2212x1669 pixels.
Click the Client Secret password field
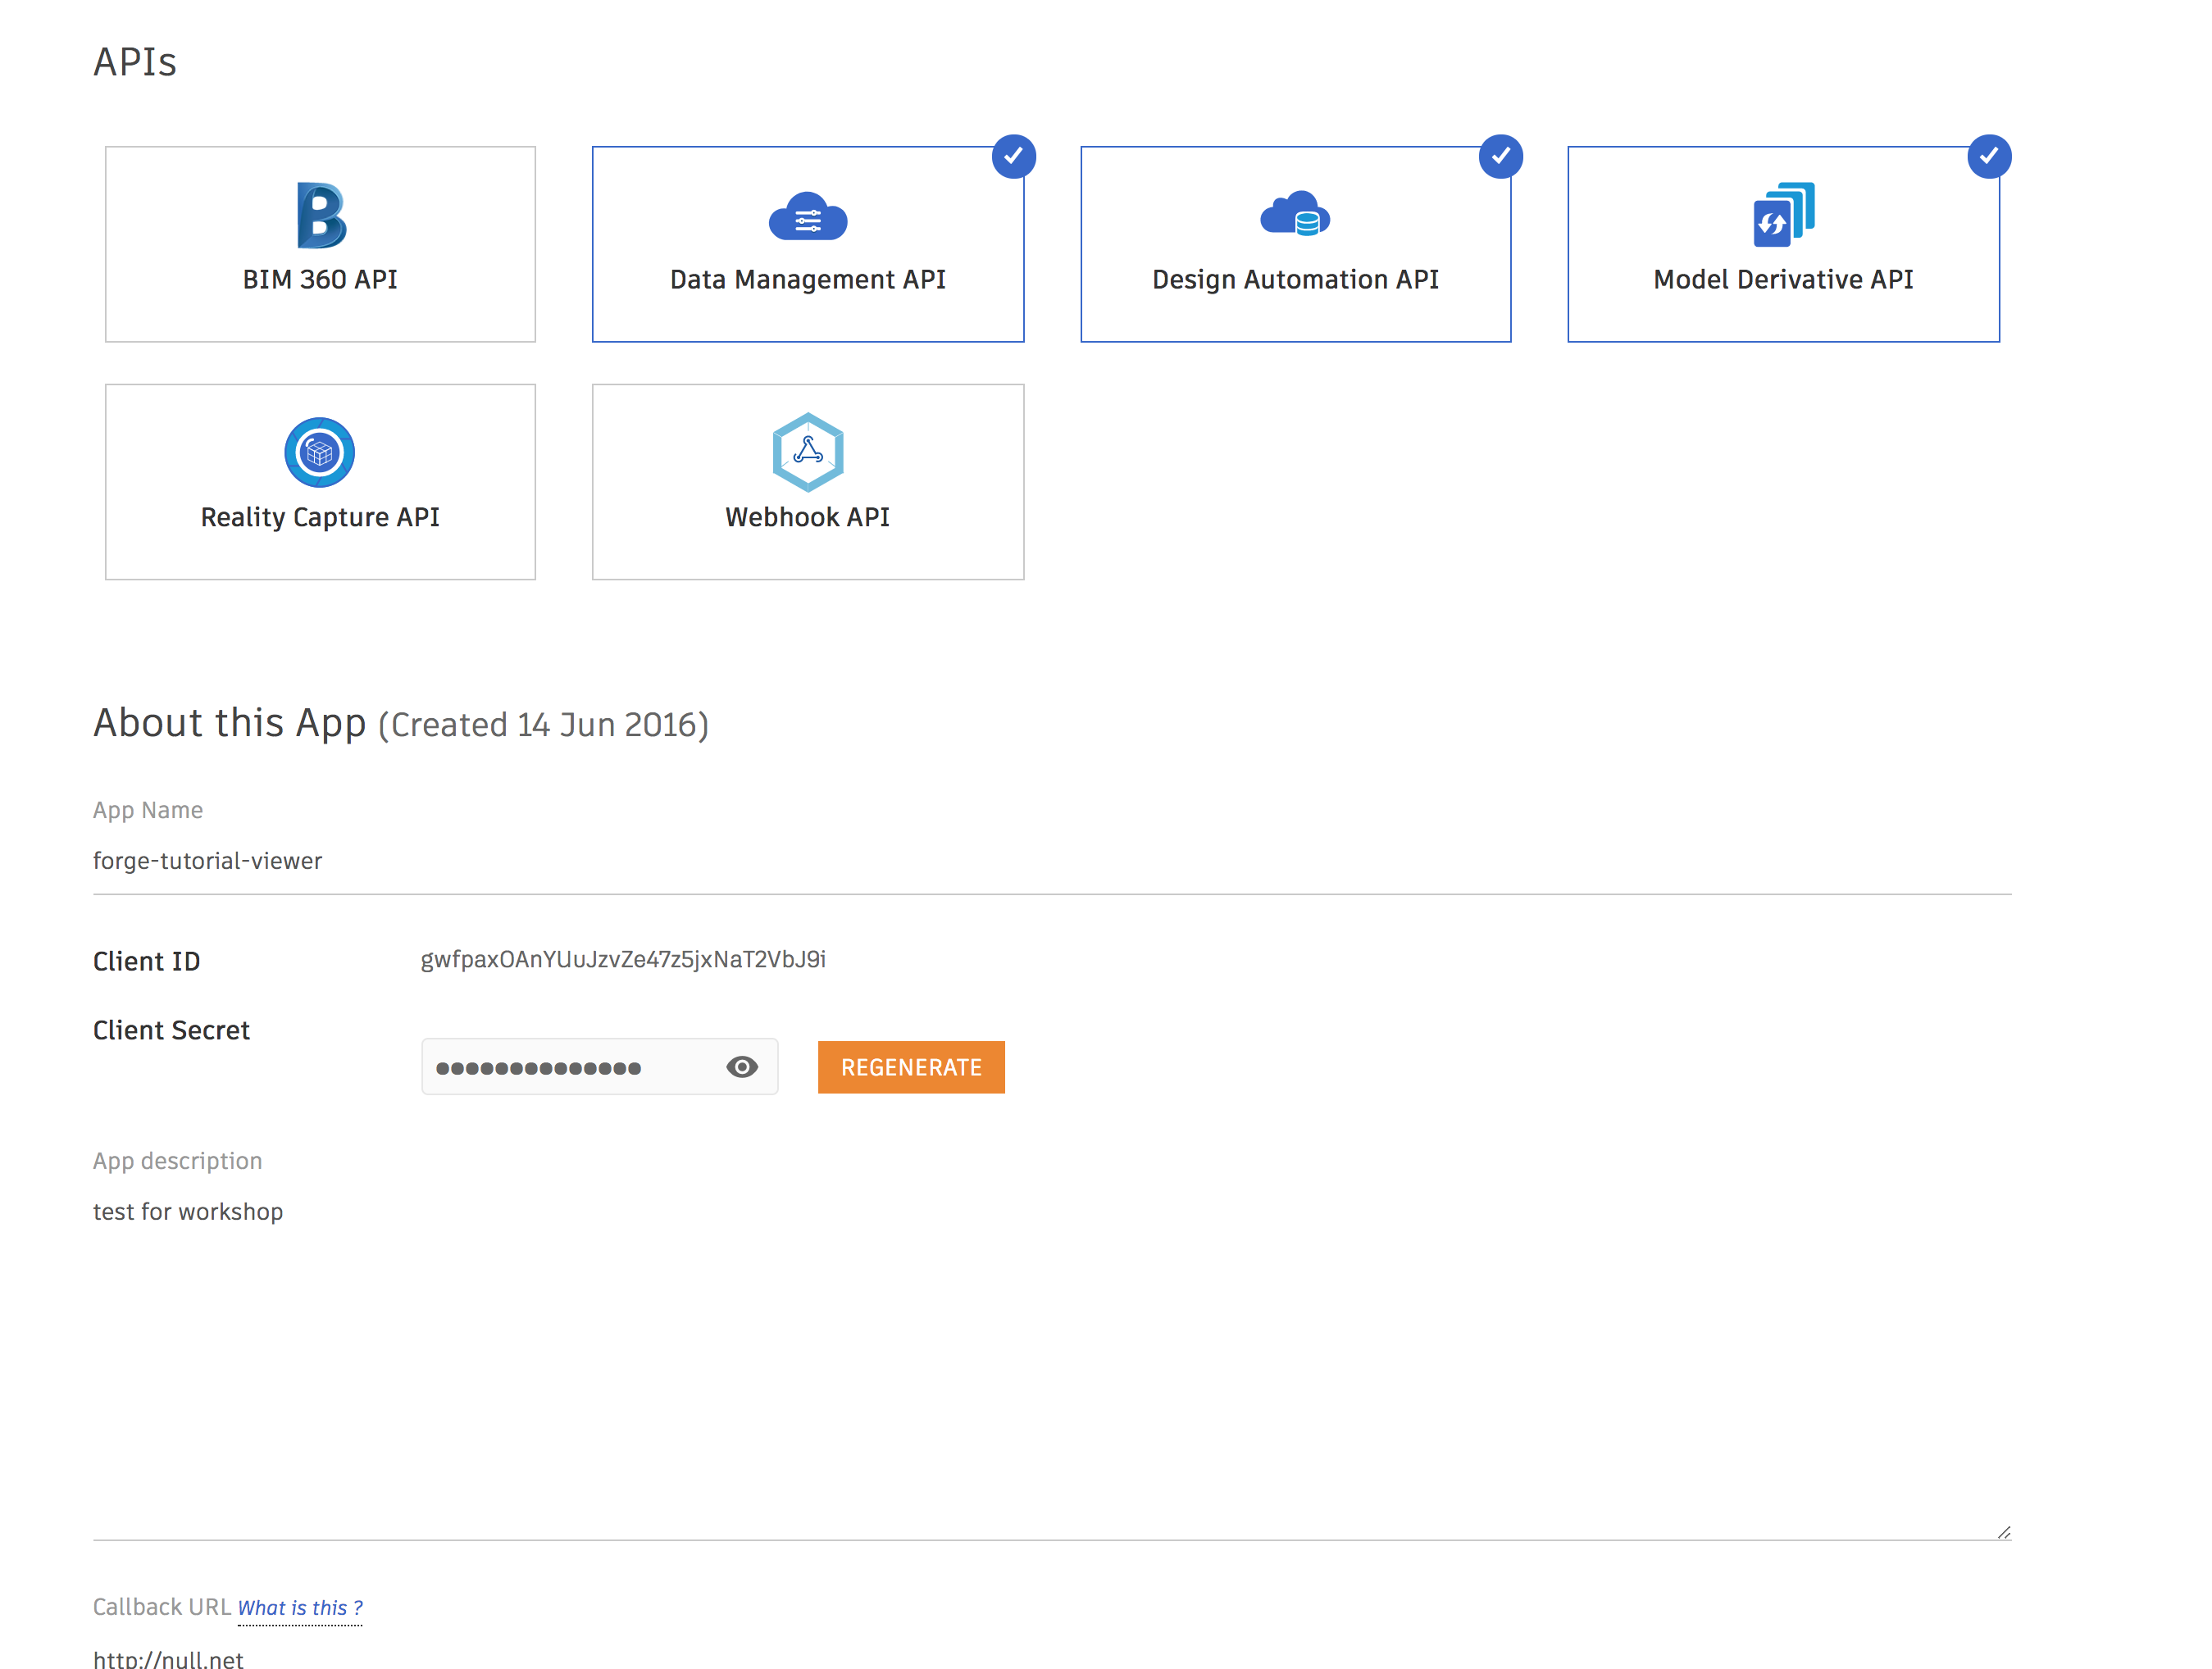(x=570, y=1066)
